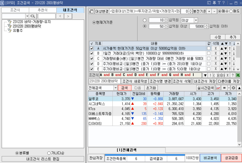This screenshot has width=242, height=163.
Task: Open the chart icon next to 실시간검색
Action: click(218, 88)
